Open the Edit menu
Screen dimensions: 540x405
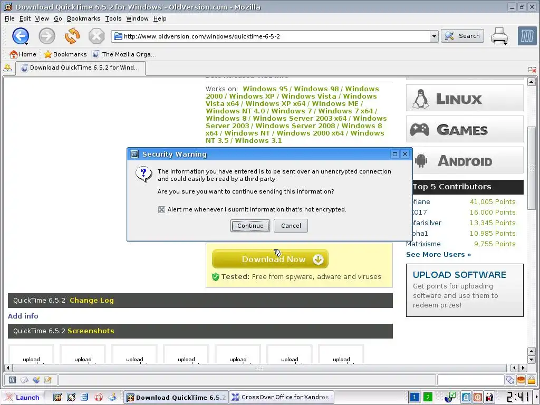click(25, 18)
